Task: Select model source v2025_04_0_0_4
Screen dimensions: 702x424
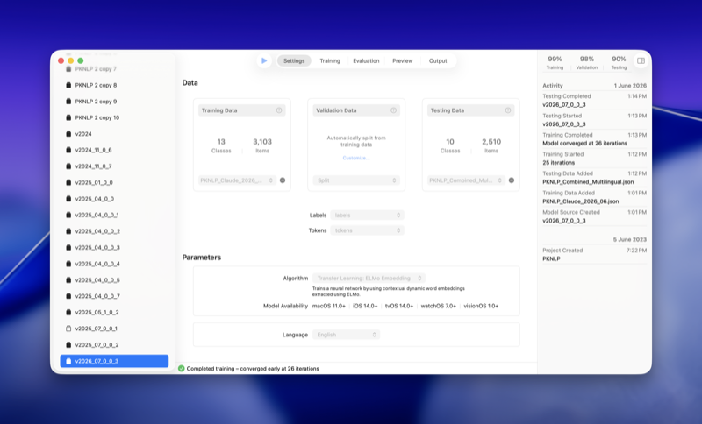Action: point(114,264)
